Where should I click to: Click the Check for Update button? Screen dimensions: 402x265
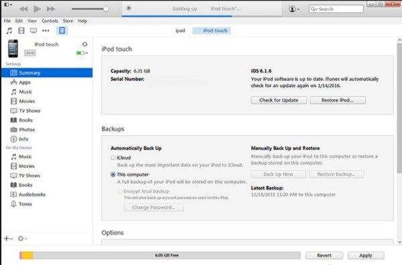click(279, 100)
